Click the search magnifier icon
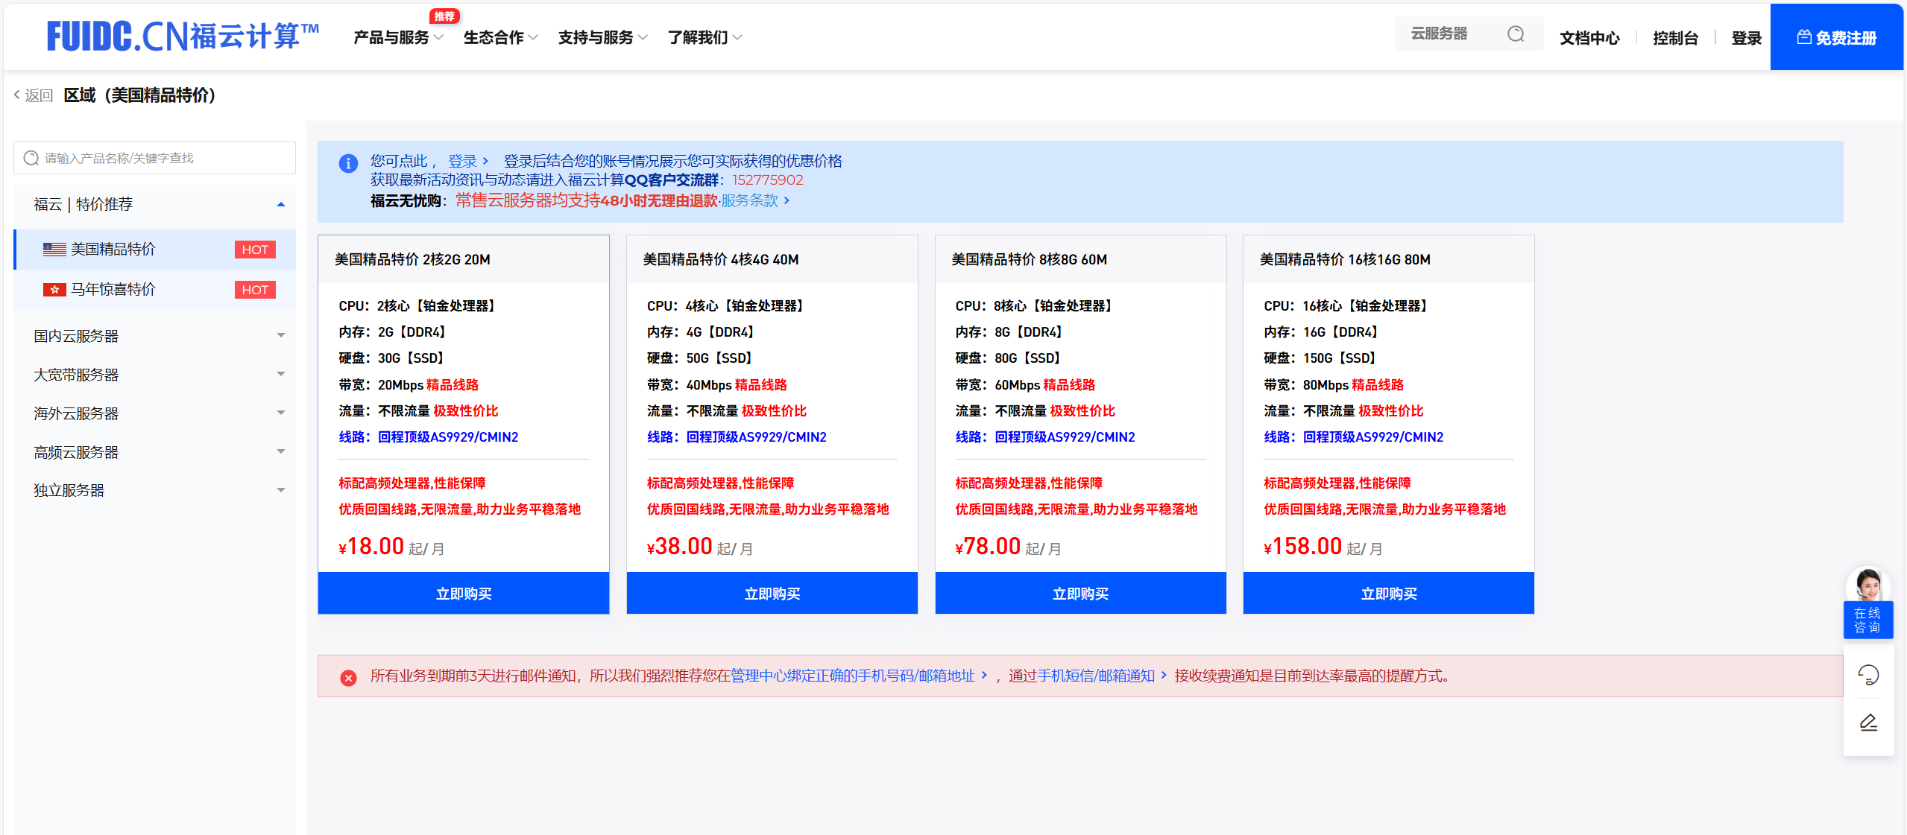Image resolution: width=1907 pixels, height=835 pixels. (1516, 34)
